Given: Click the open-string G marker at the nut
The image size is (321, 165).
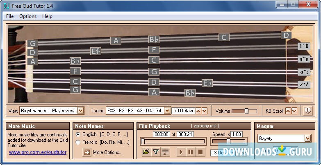Looking at the screenshot, I should 32,44.
